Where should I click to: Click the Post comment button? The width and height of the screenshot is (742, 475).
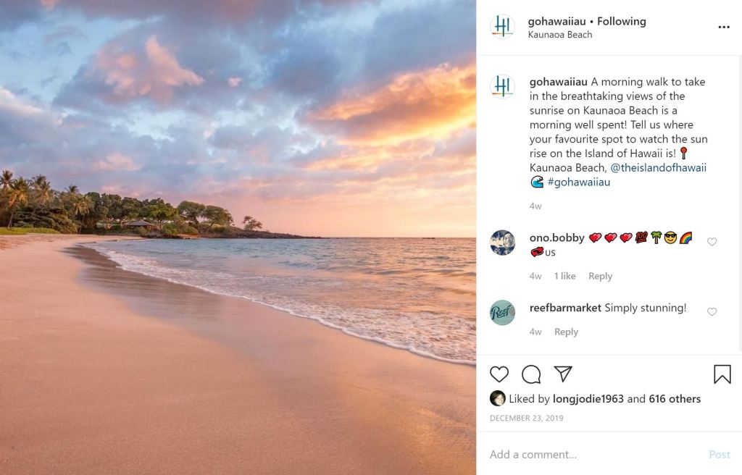(719, 455)
